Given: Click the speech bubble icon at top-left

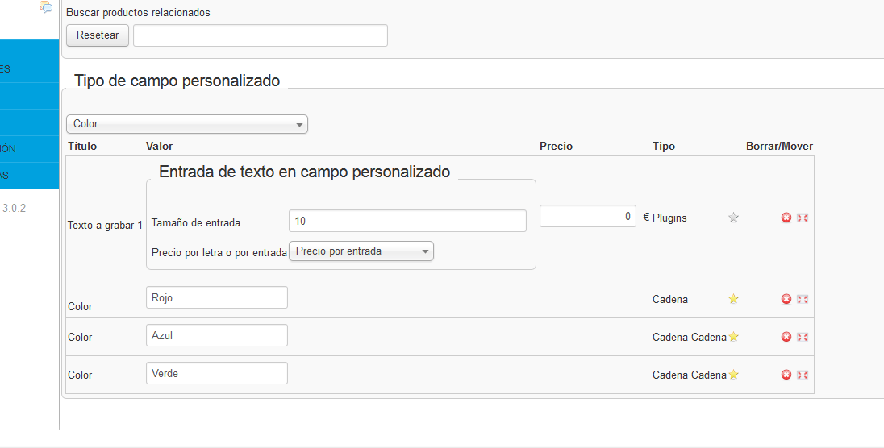Looking at the screenshot, I should [x=46, y=6].
